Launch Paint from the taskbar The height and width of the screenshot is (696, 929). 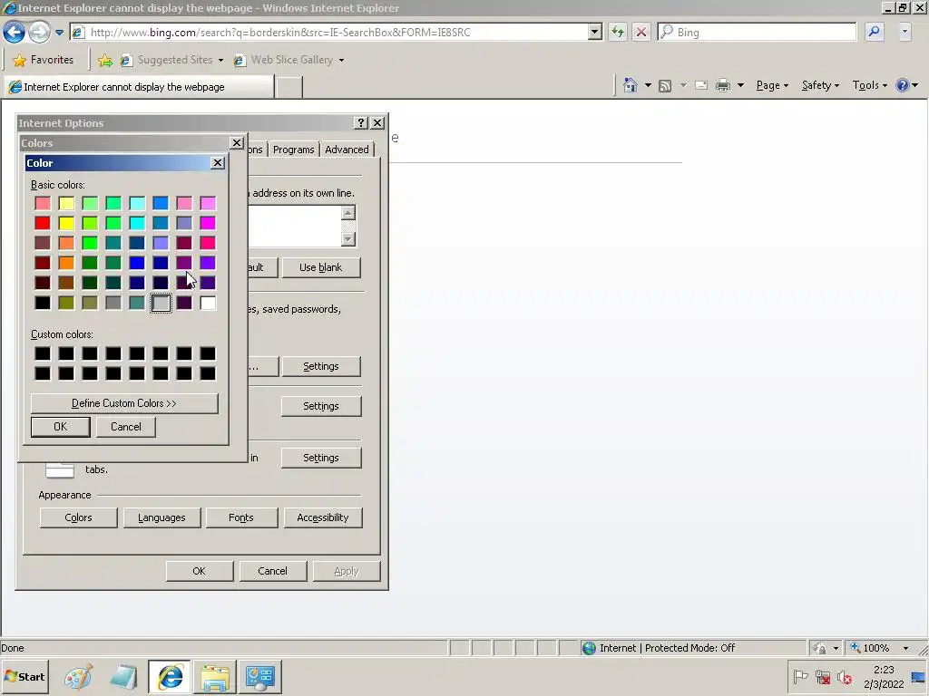pyautogui.click(x=78, y=677)
